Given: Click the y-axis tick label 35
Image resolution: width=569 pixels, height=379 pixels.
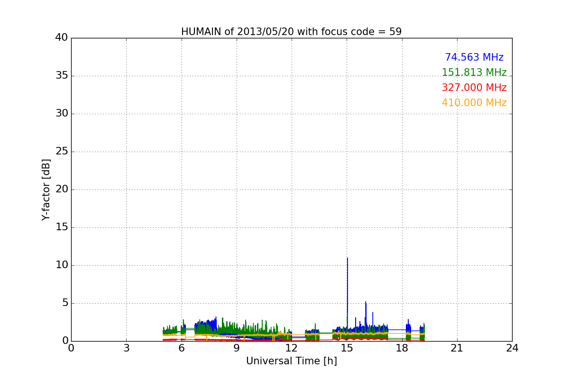Looking at the screenshot, I should 61,76.
